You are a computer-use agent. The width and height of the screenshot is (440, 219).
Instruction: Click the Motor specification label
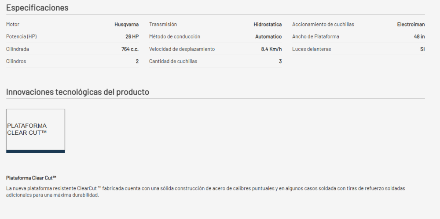tap(13, 25)
